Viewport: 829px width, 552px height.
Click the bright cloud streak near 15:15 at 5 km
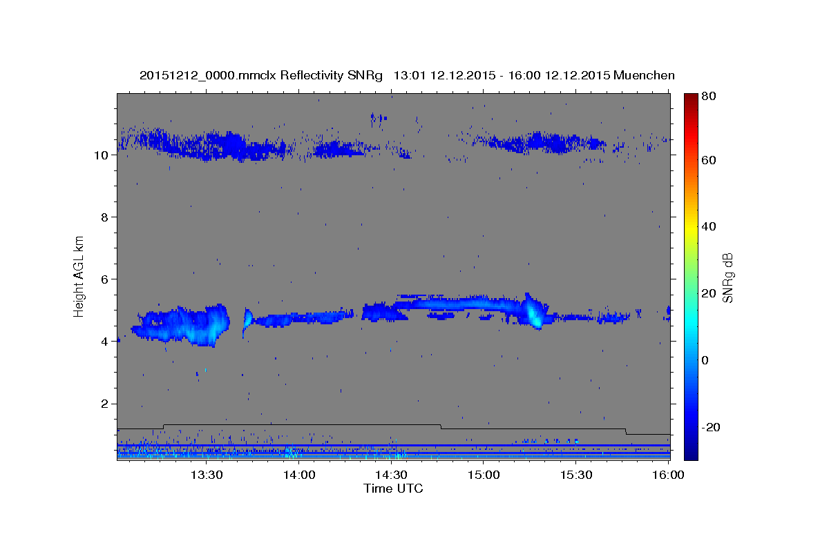[x=533, y=312]
